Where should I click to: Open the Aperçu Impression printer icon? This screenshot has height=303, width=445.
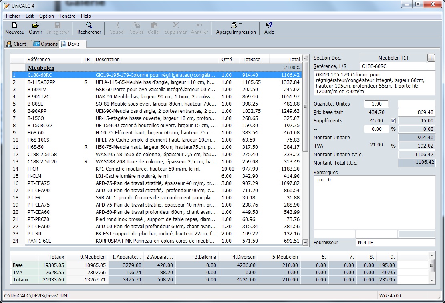point(234,25)
